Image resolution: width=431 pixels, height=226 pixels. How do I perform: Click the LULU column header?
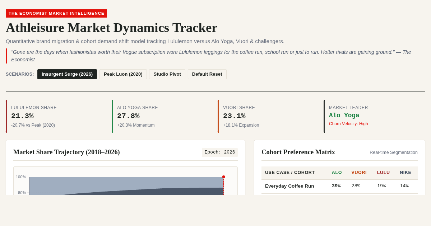click(383, 173)
